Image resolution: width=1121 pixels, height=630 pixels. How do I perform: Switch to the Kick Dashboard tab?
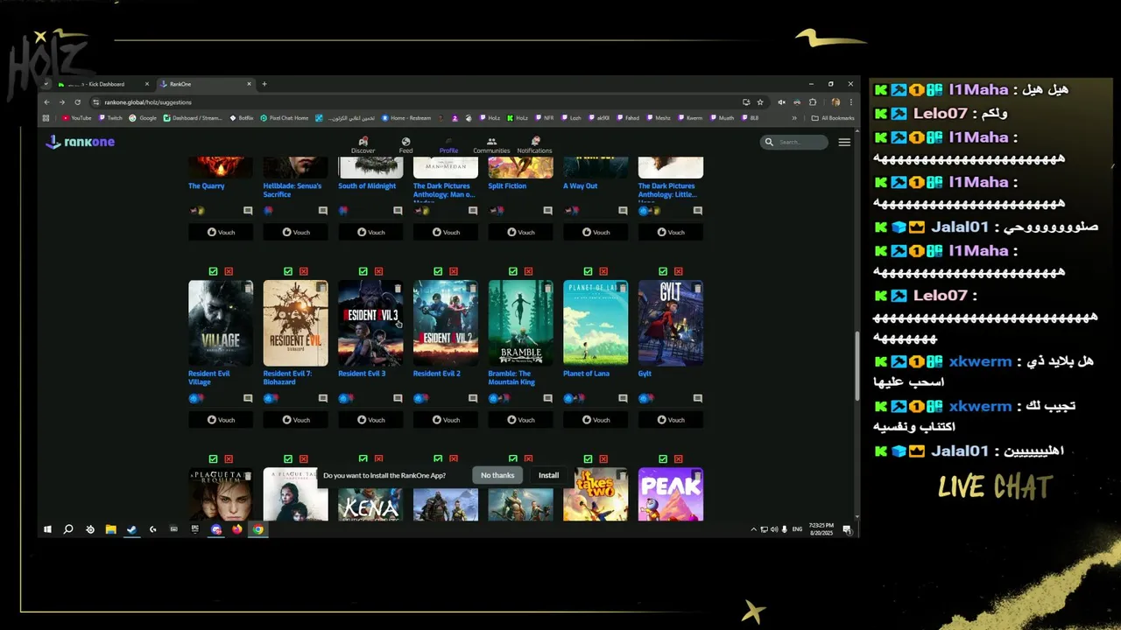point(104,84)
